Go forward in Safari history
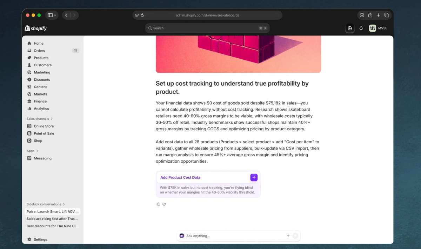Screen dimensions: 421x249 pyautogui.click(x=74, y=15)
